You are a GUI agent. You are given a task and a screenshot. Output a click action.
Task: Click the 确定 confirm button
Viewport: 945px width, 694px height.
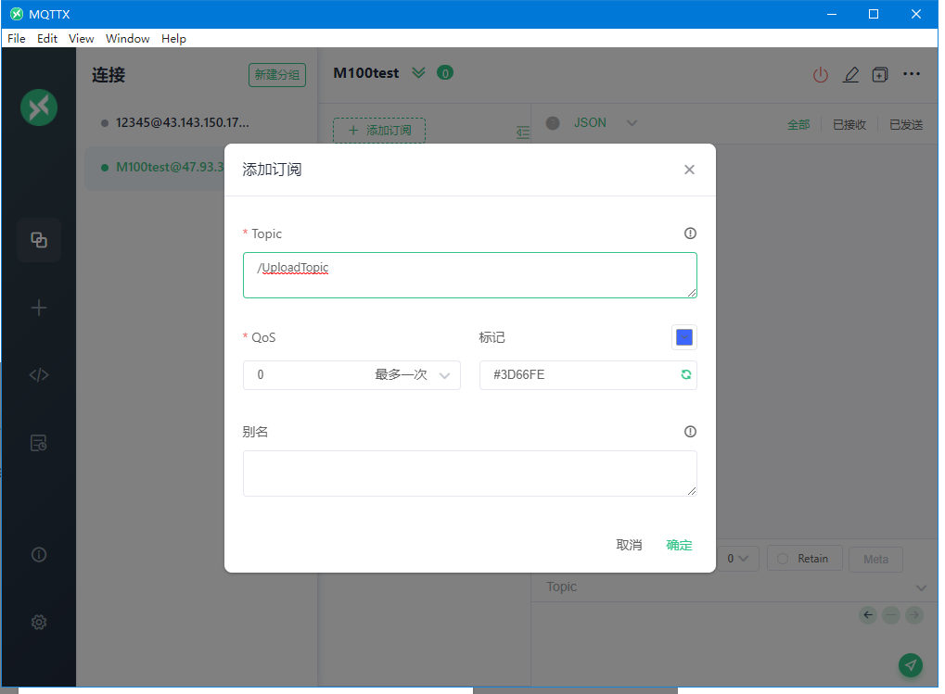click(679, 545)
